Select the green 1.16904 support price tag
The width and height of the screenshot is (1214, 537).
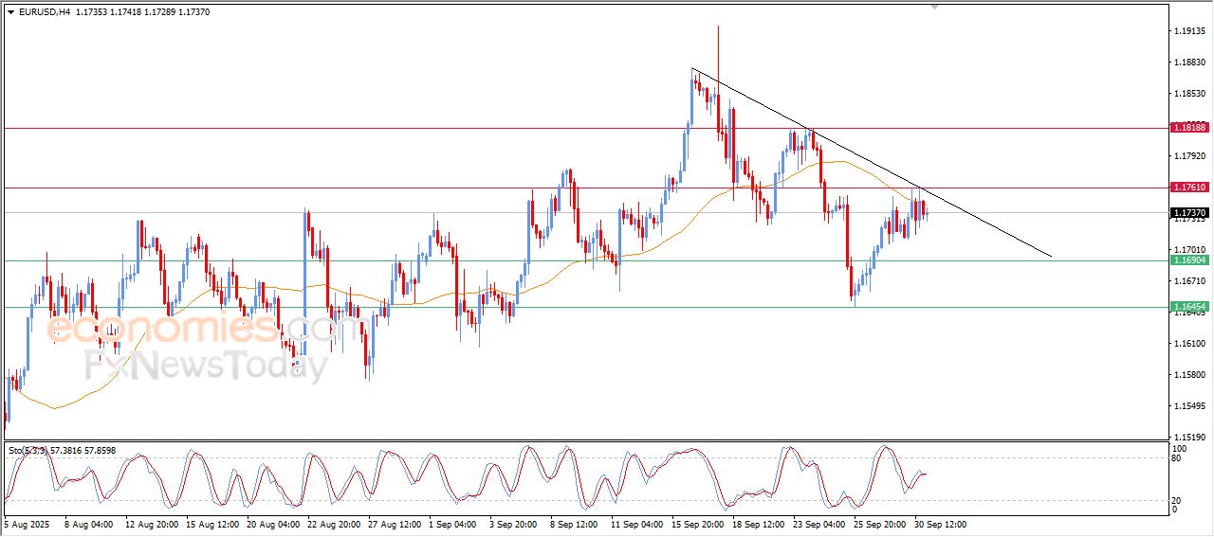coord(1188,260)
